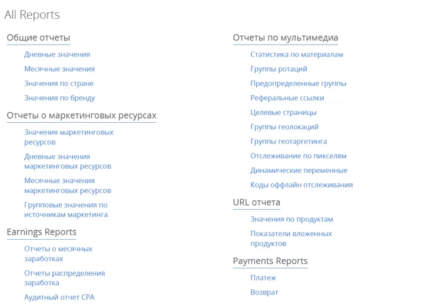Select Месячные значения маркетинговых ресурсов

tap(68, 186)
